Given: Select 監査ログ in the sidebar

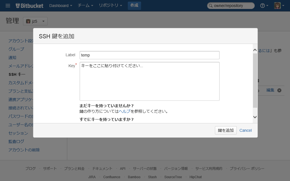Looking at the screenshot, I should (16, 141).
